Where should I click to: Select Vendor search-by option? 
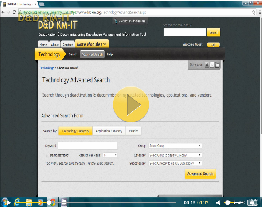133,131
